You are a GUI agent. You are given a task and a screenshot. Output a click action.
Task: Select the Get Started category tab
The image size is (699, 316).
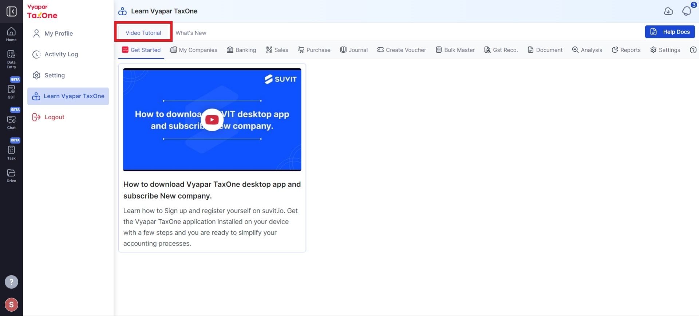pos(141,50)
